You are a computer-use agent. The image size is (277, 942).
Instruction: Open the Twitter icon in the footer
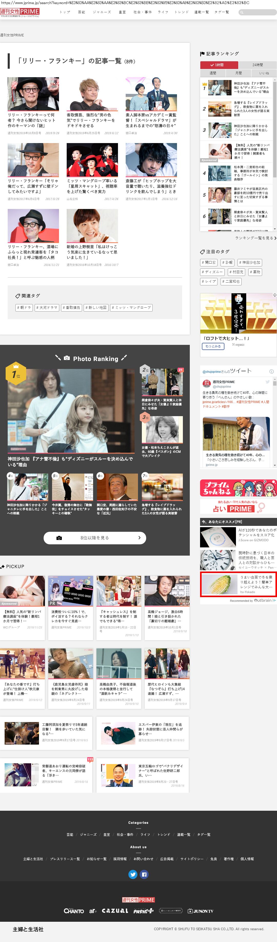coord(133,874)
